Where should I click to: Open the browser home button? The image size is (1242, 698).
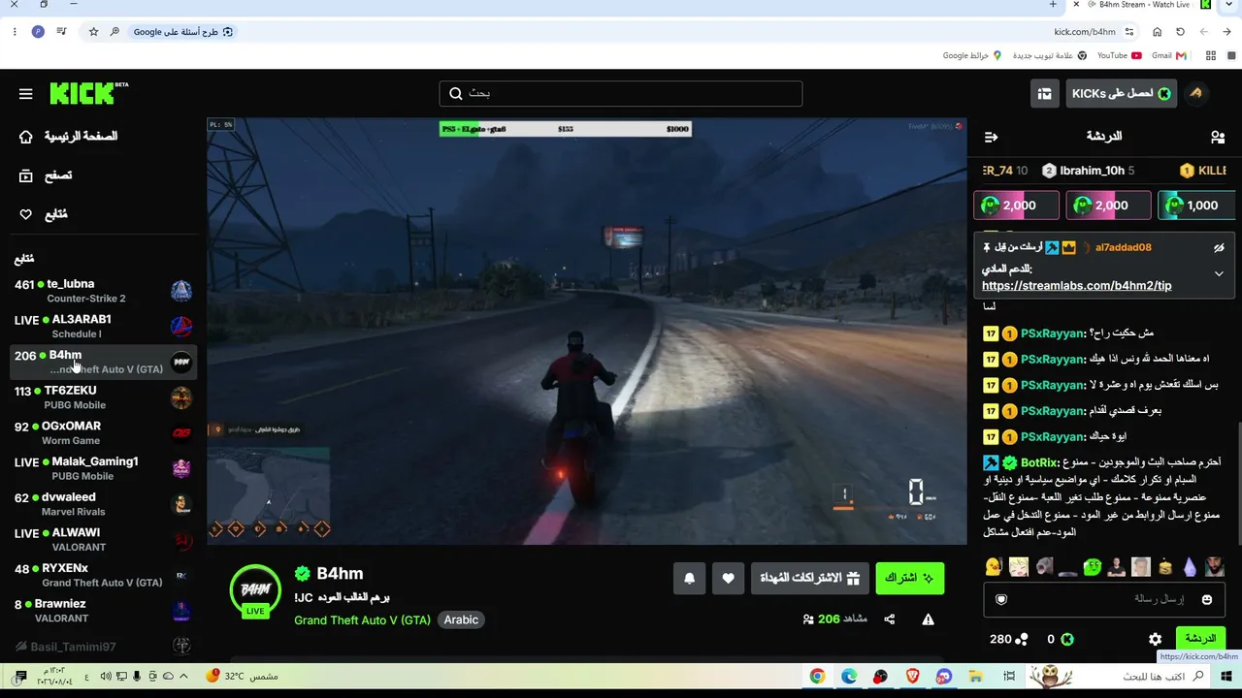click(x=1157, y=32)
